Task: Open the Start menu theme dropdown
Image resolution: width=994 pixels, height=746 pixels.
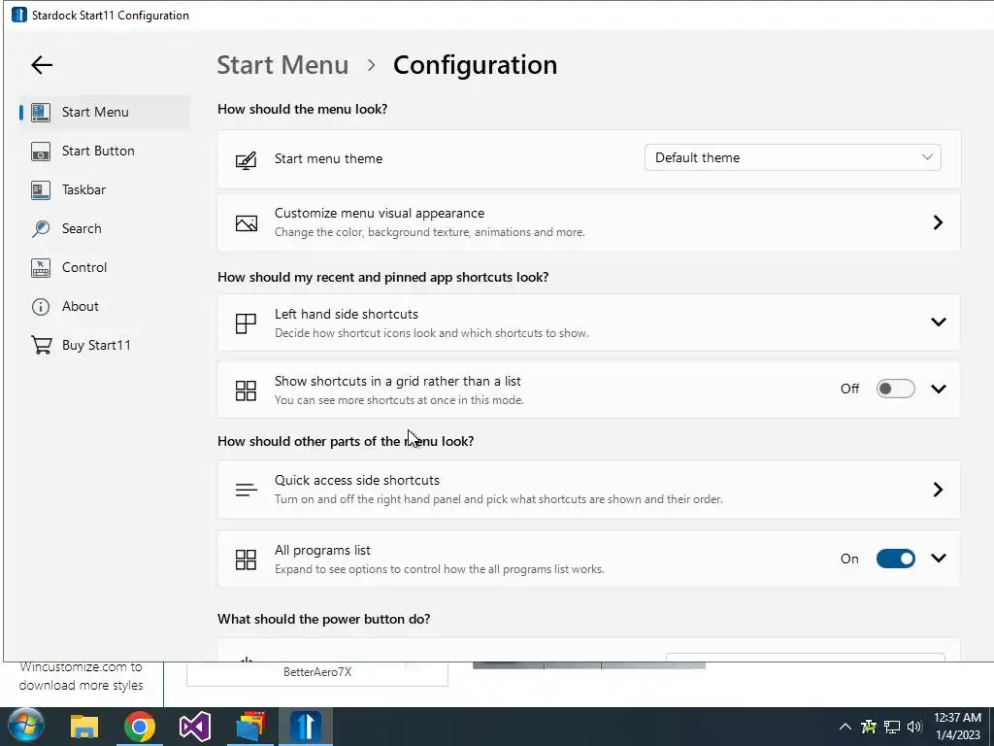Action: click(792, 158)
